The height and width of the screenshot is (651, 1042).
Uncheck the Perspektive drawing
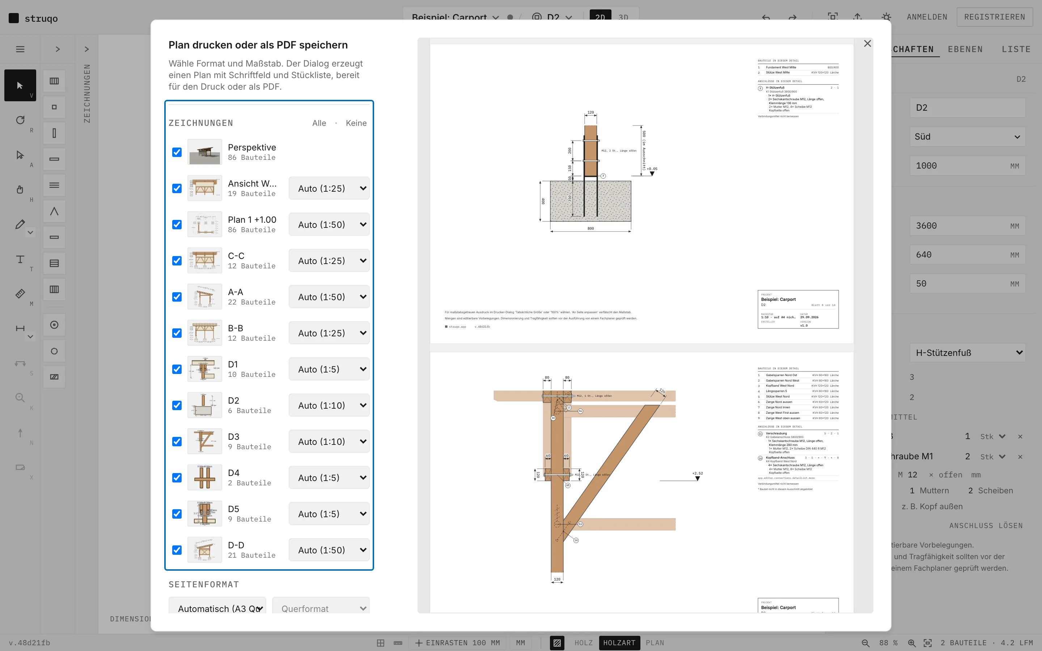pyautogui.click(x=177, y=152)
